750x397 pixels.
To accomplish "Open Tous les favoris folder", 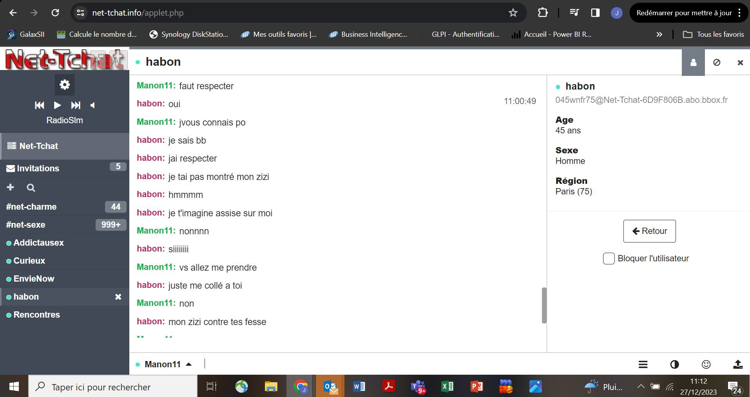I will point(713,34).
